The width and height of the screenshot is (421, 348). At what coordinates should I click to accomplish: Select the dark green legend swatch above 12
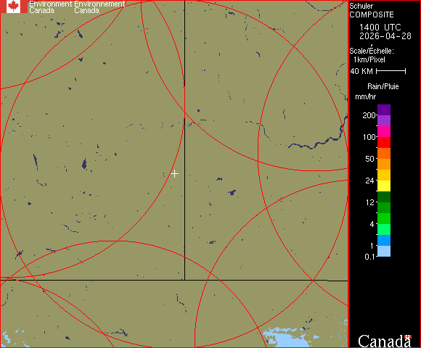[384, 196]
